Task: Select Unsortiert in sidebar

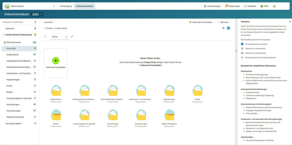Action: [20, 49]
